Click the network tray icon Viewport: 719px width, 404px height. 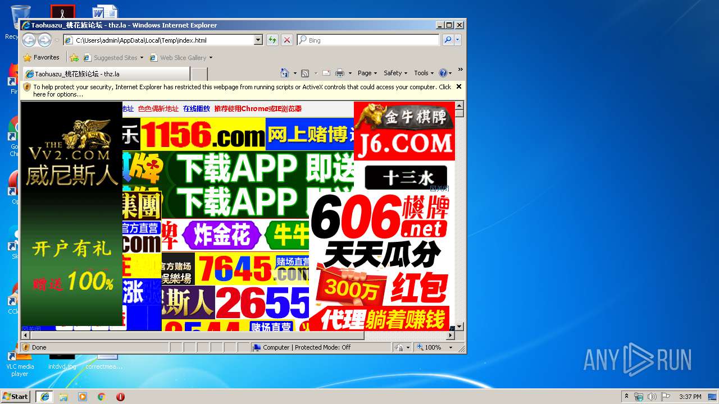639,397
